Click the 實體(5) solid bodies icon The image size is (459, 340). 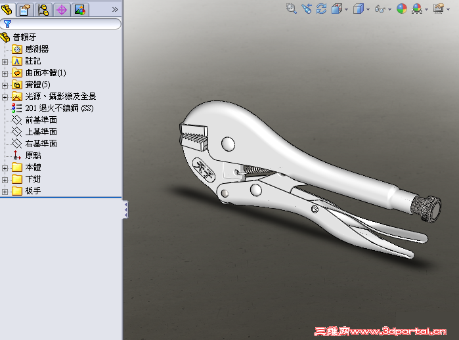tap(17, 85)
